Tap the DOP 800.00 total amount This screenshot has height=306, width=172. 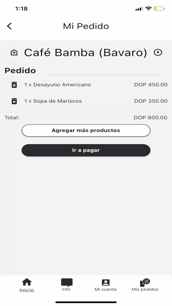150,117
